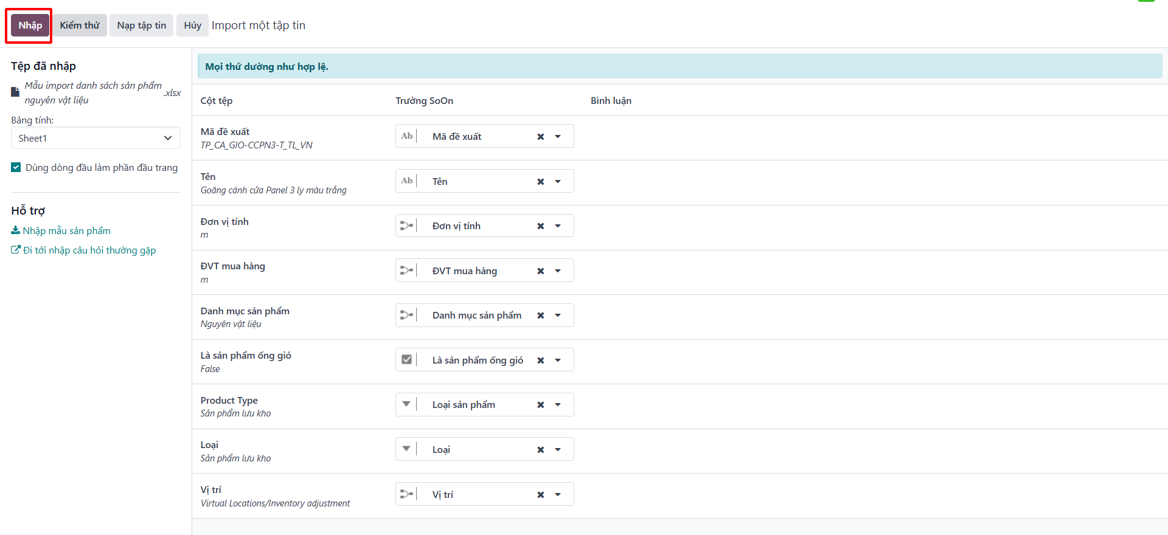Expand the Là sản phẩm ống gió dropdown arrow
Screen dimensions: 1168x535
pyautogui.click(x=558, y=361)
